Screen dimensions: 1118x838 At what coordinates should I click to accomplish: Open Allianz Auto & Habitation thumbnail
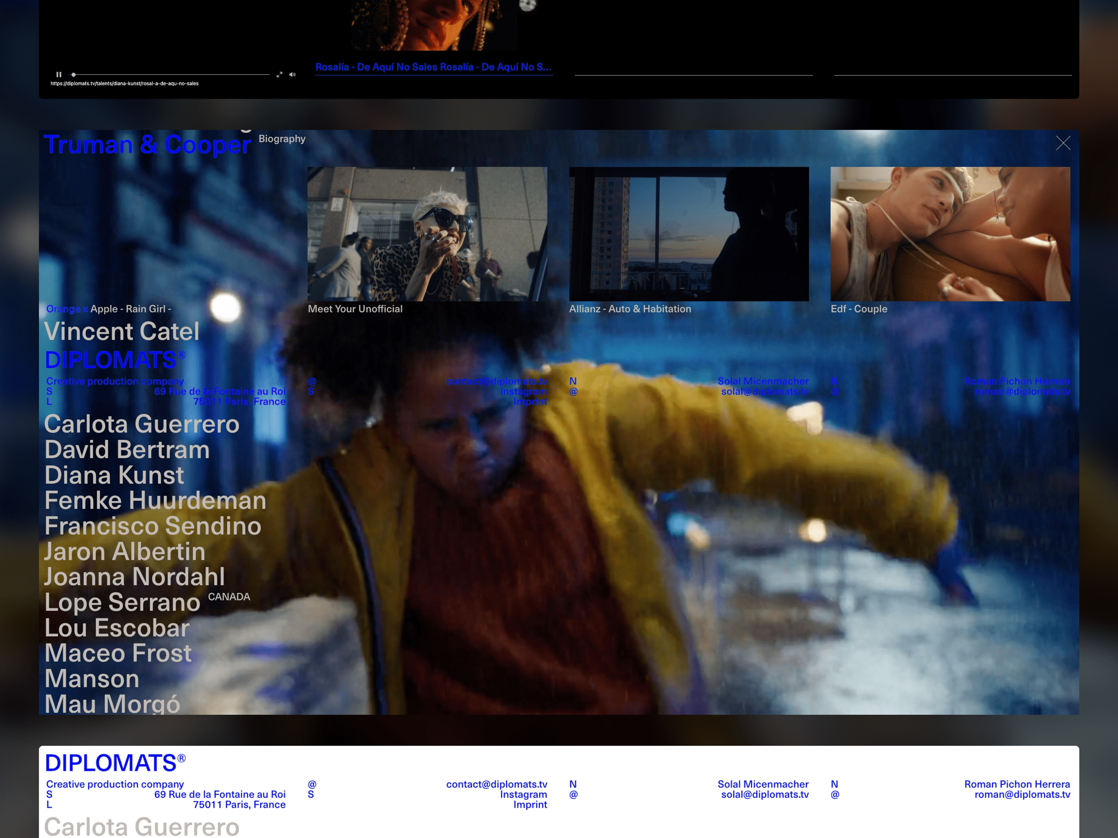click(688, 234)
